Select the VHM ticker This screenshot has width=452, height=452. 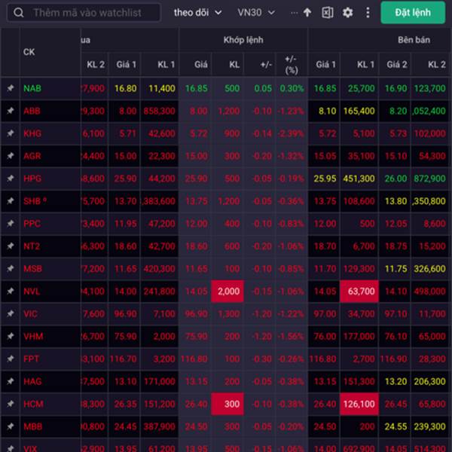click(33, 336)
